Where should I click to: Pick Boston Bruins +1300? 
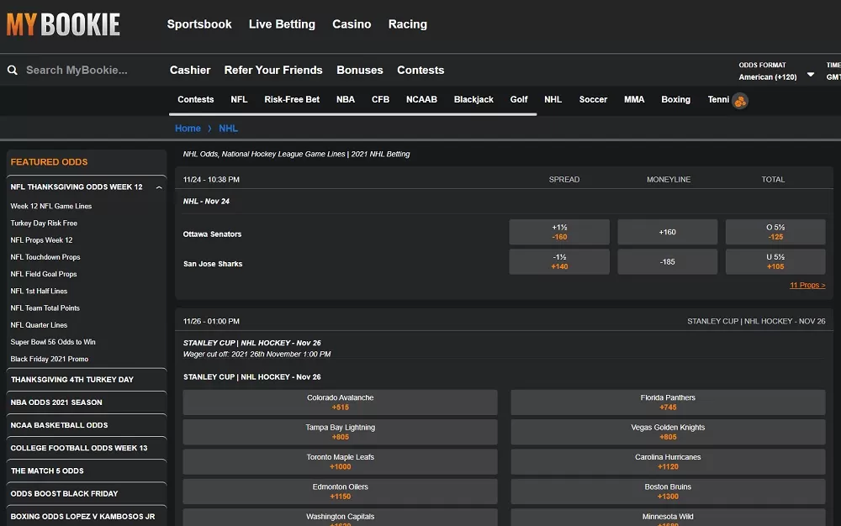(668, 492)
